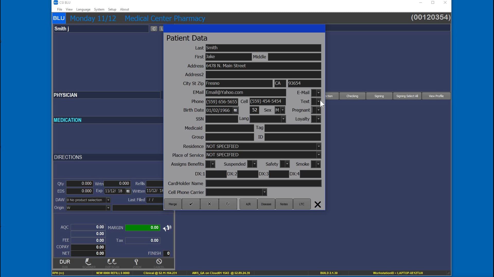Expand the Place of Service dropdown

point(319,155)
